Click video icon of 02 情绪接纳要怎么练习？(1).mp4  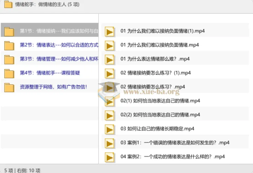click(110, 74)
